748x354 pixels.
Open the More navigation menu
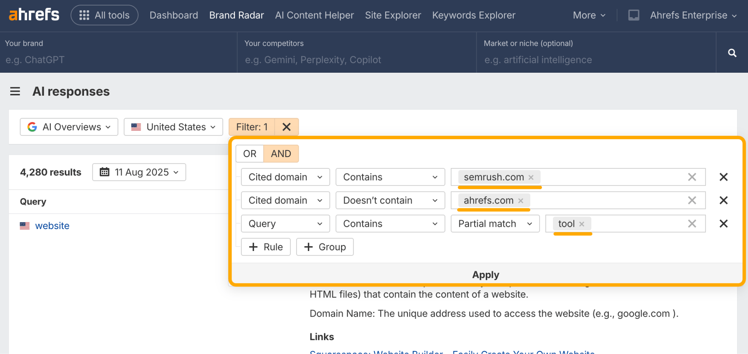pos(588,15)
